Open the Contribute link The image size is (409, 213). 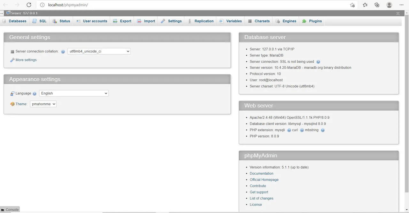point(258,186)
